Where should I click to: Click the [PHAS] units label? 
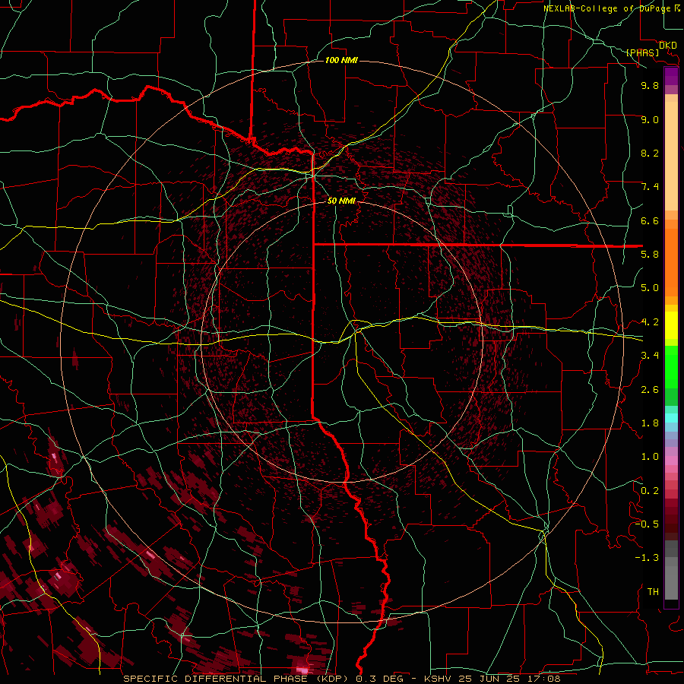point(642,52)
